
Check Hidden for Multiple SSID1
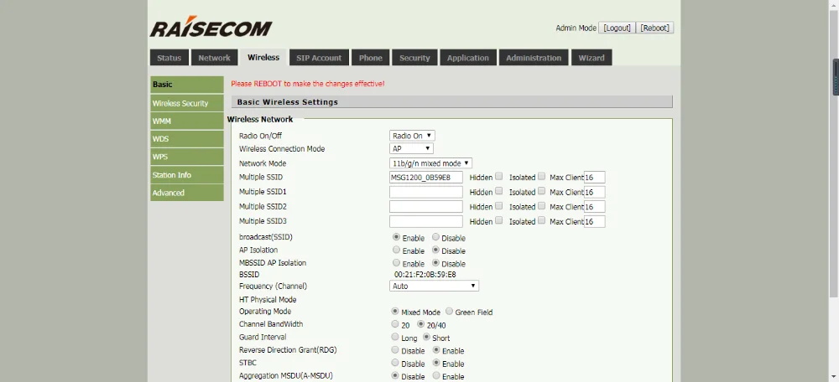click(498, 191)
